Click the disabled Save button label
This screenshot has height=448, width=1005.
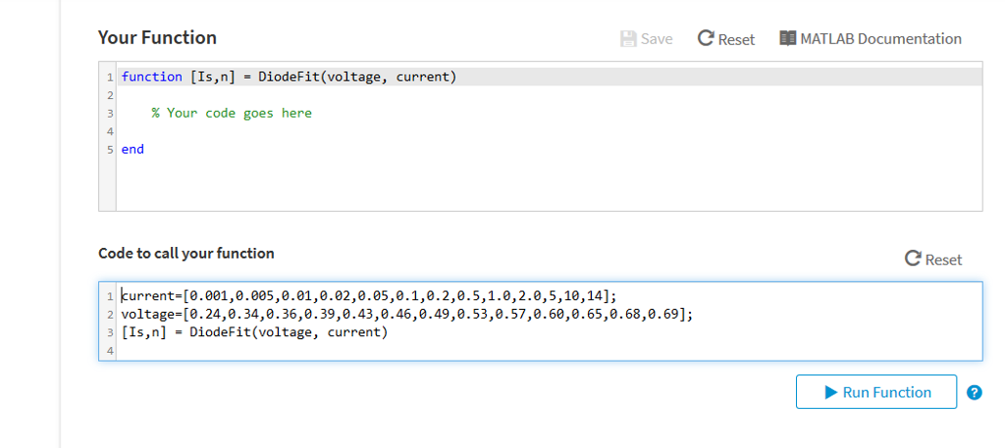pyautogui.click(x=657, y=39)
